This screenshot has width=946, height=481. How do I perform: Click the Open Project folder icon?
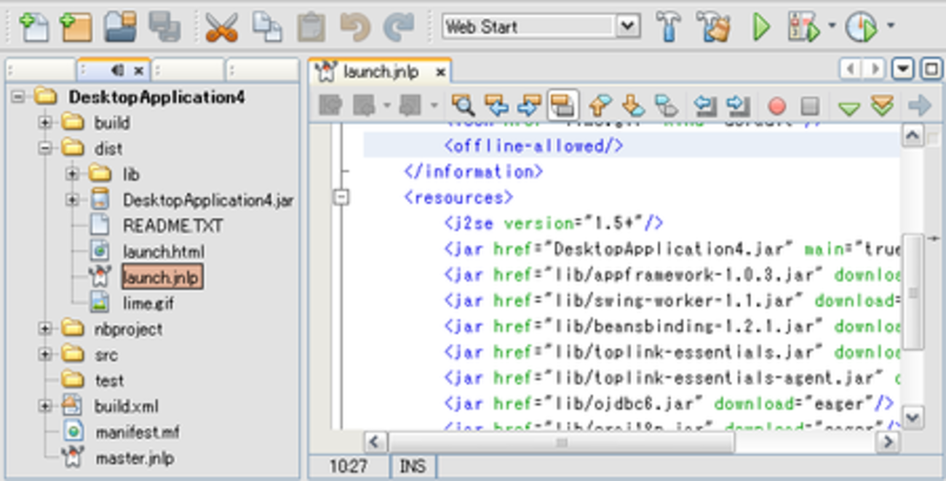click(x=120, y=28)
